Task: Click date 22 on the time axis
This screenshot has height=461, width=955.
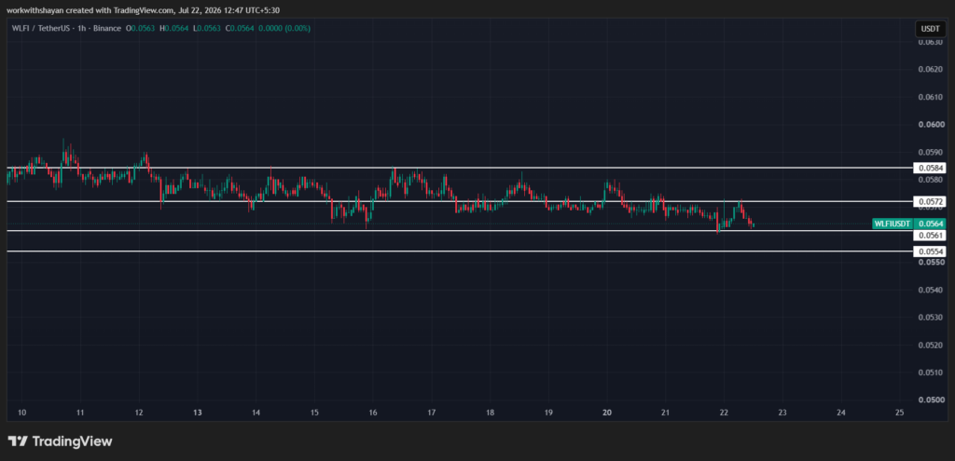Action: click(724, 413)
